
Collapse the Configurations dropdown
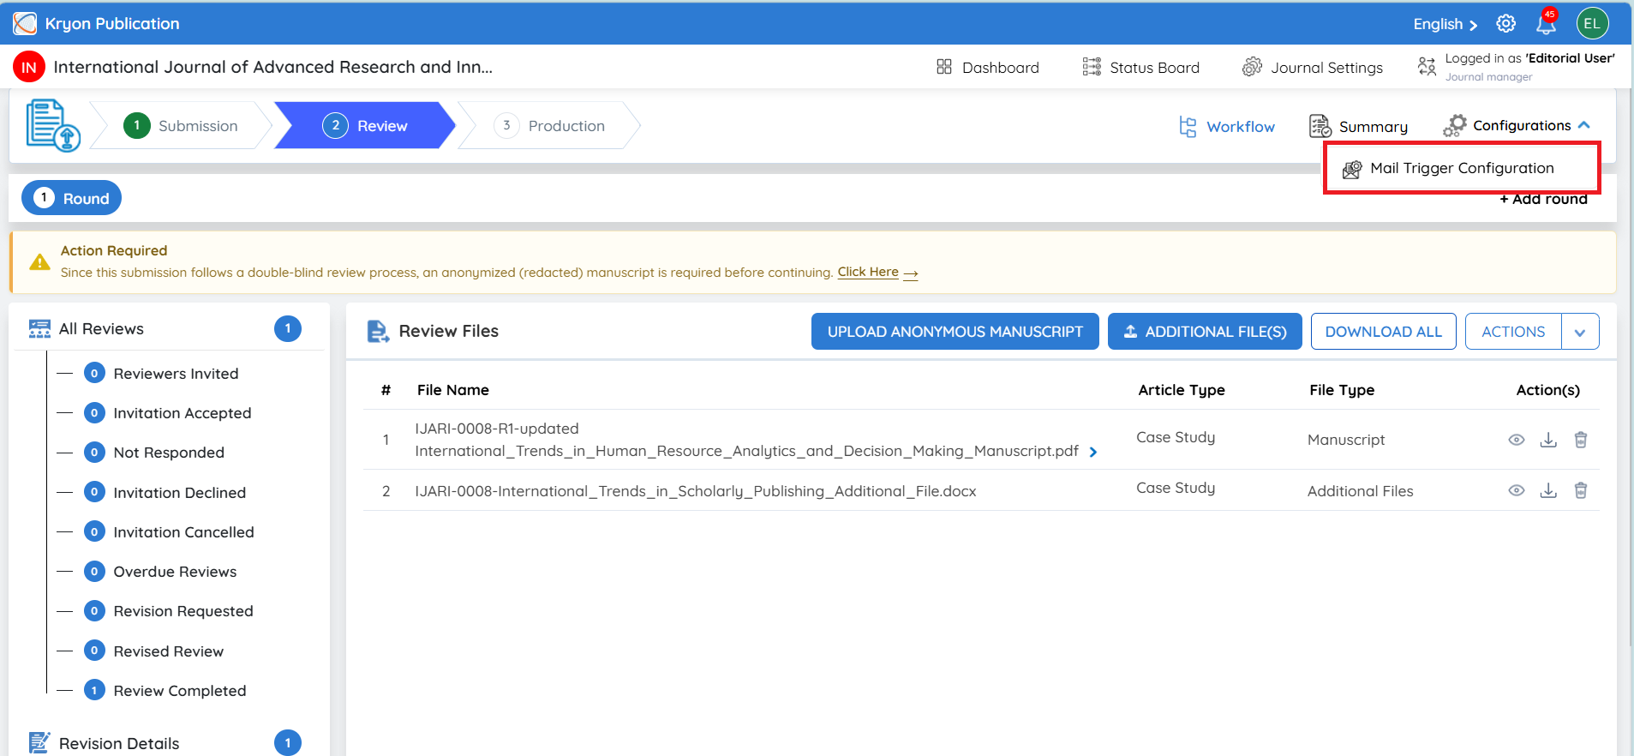tap(1584, 125)
